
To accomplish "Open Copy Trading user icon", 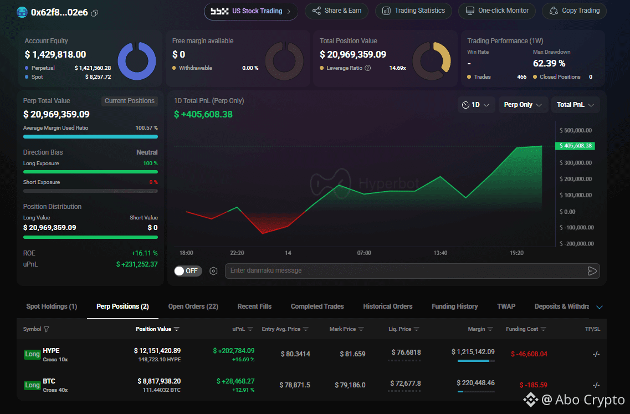I will tap(554, 11).
